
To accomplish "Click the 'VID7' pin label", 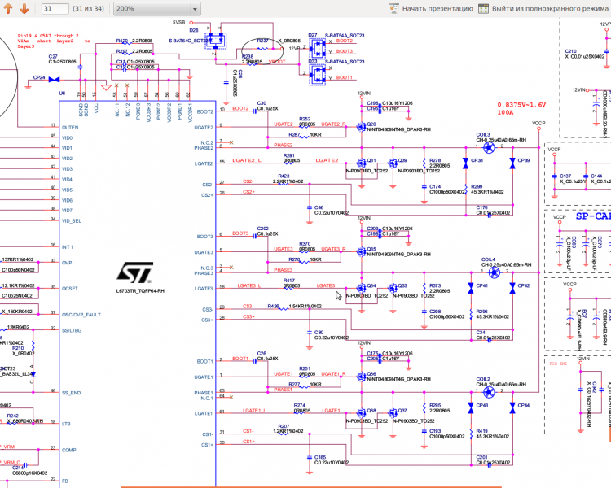I will [x=67, y=210].
